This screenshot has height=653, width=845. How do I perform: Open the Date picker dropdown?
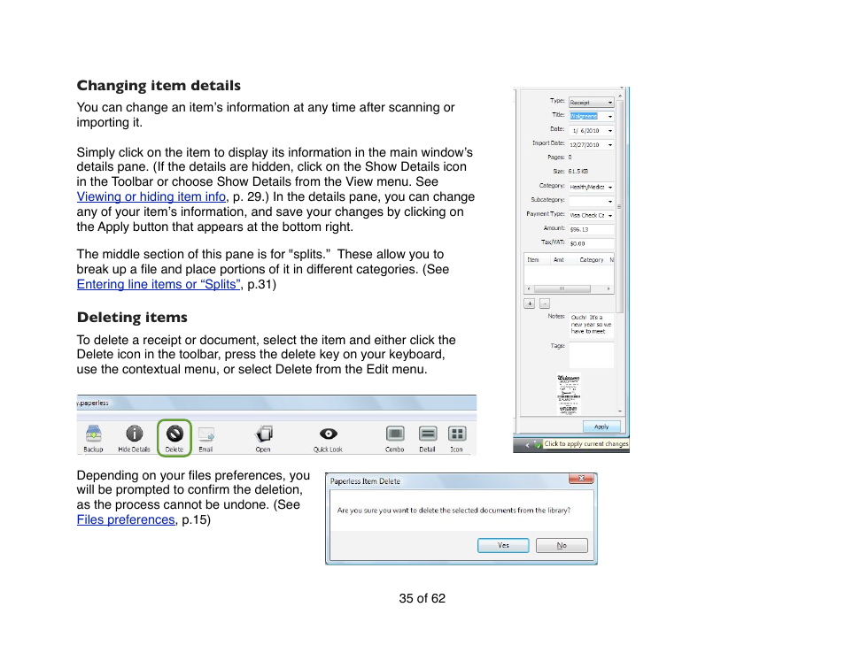(x=610, y=131)
